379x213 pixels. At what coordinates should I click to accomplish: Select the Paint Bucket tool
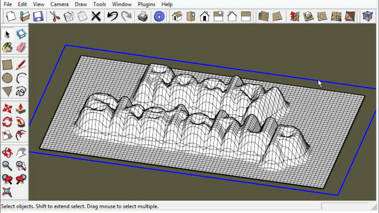7,47
